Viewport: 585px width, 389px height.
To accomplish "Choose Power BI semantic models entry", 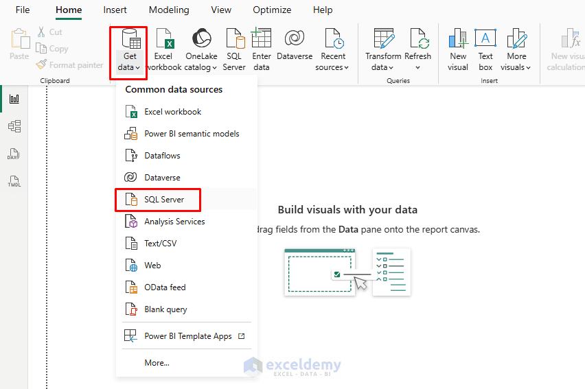I will (186, 134).
